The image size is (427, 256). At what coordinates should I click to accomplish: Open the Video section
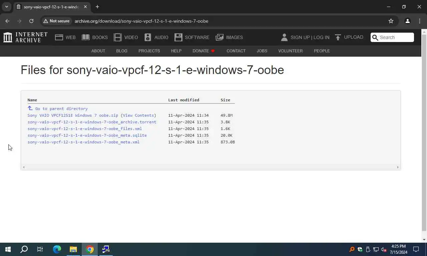(x=126, y=37)
